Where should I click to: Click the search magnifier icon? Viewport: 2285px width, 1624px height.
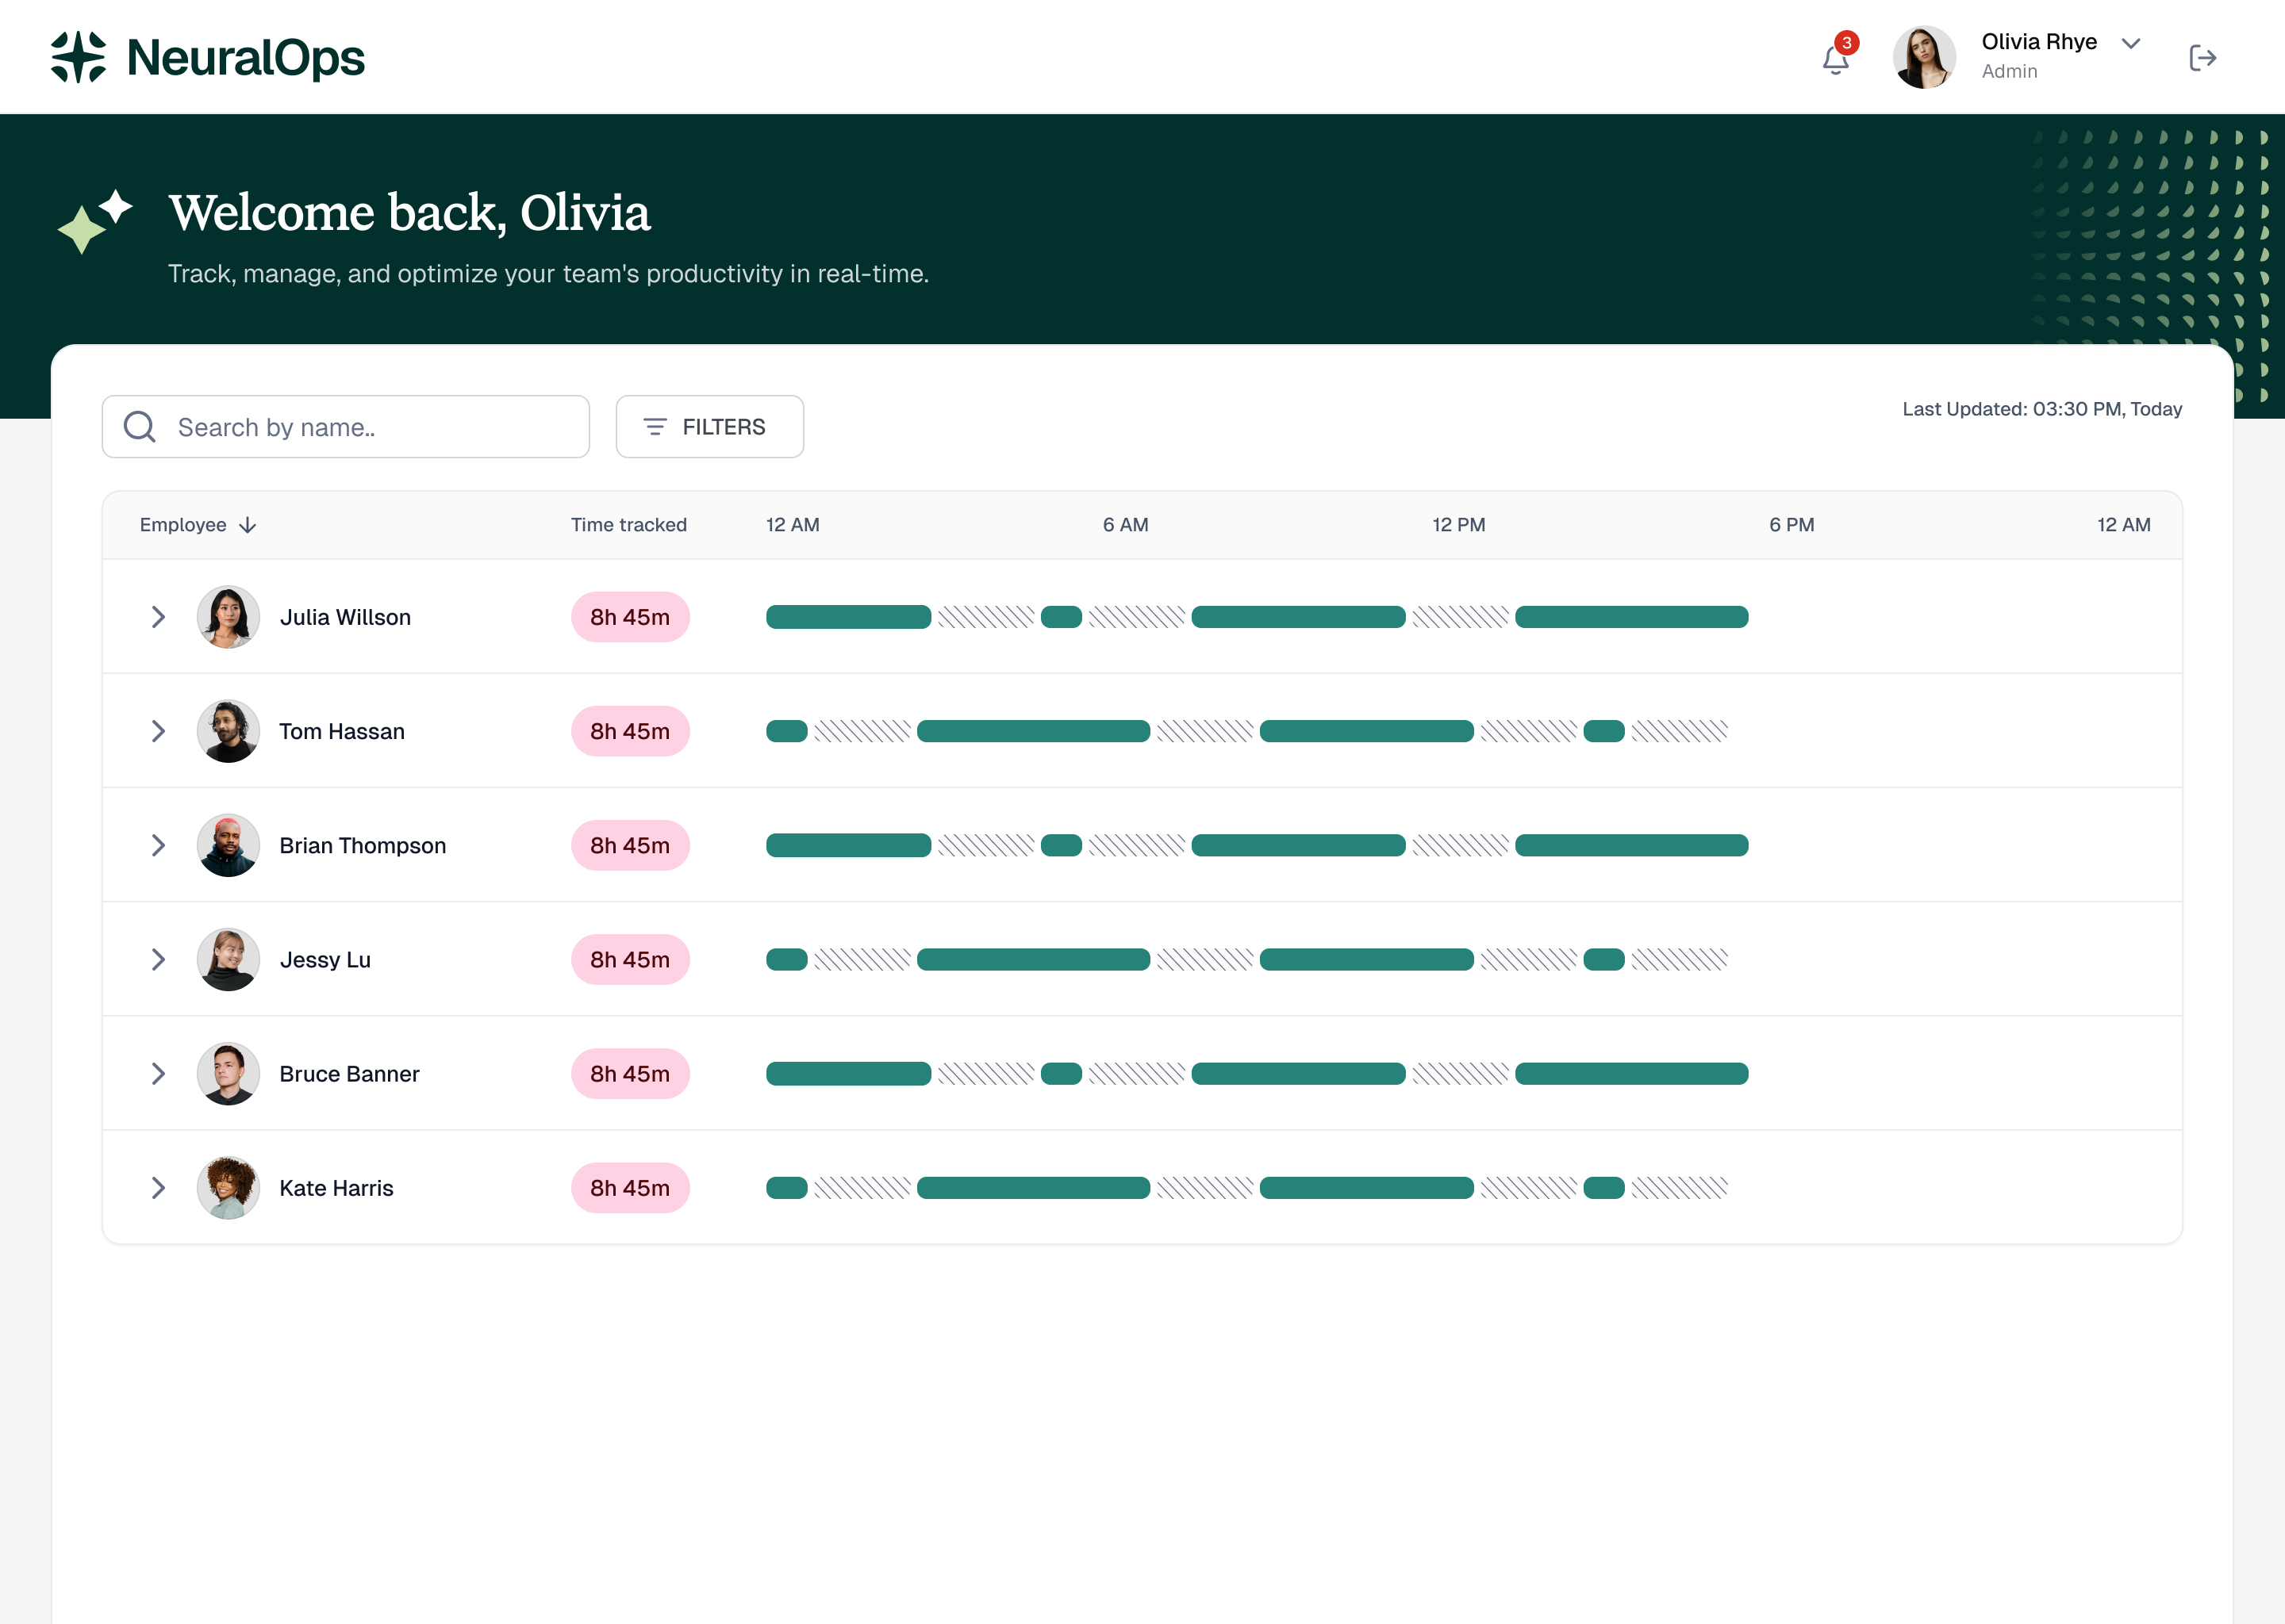[x=139, y=427]
